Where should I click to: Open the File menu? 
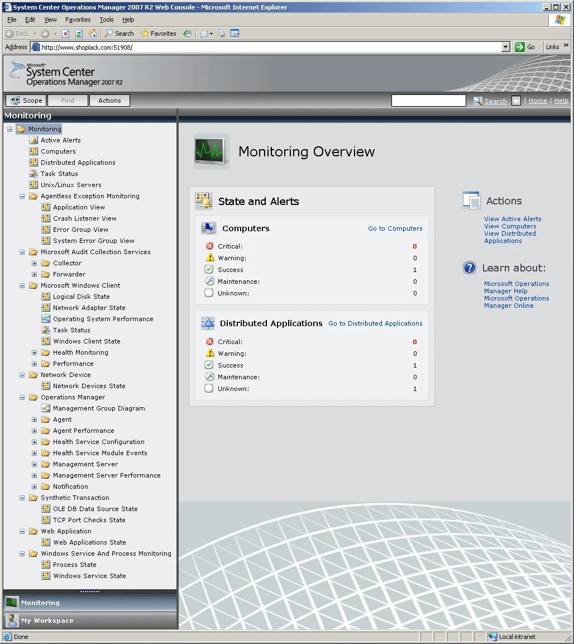(x=12, y=20)
